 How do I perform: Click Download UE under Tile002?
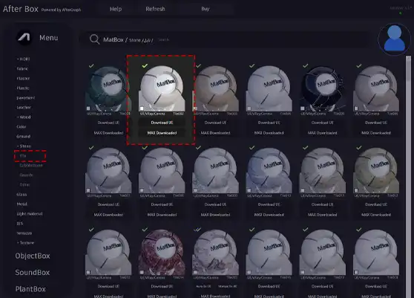162,123
